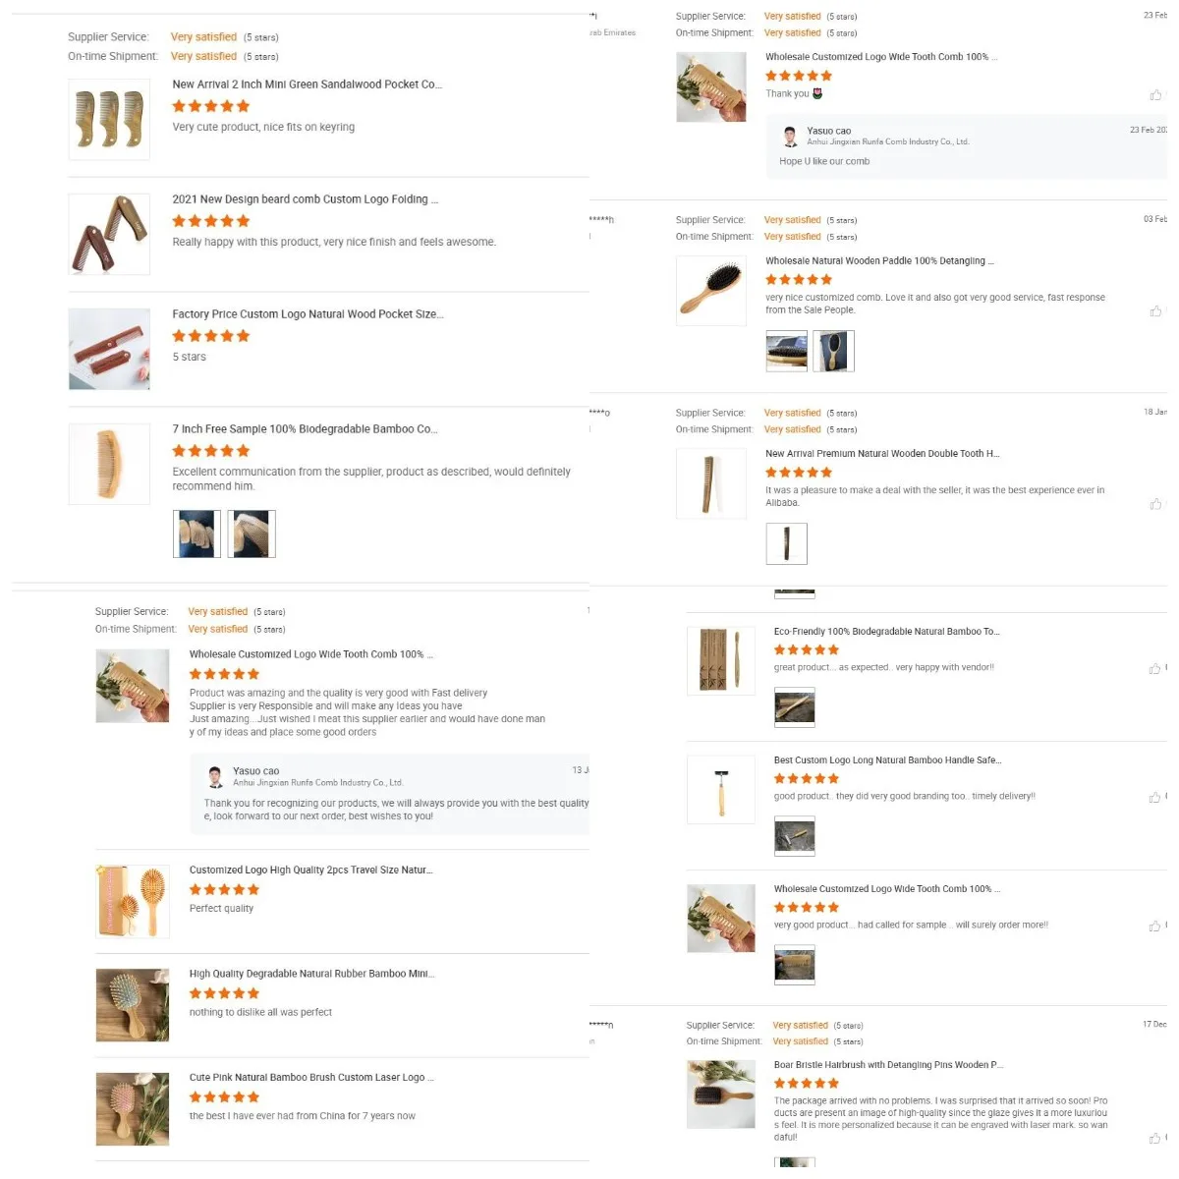Like the Eco-Friendly Biodegradable Bamboo review
The image size is (1179, 1179).
click(x=1155, y=669)
